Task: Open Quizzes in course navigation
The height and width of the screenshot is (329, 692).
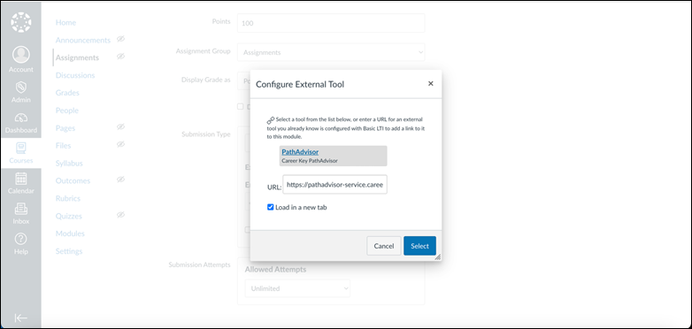Action: pos(69,216)
